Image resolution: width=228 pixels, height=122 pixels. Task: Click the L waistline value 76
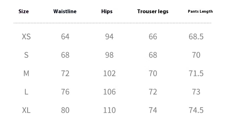coord(65,92)
